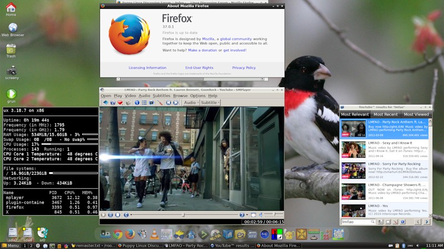Switch to Most Recent tab in YouTube results

click(385, 115)
